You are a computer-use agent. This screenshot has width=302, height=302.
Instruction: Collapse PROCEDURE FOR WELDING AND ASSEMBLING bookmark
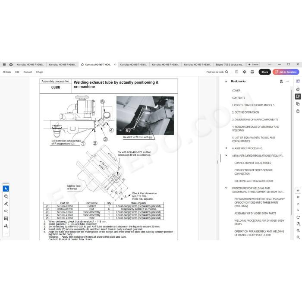(226, 188)
